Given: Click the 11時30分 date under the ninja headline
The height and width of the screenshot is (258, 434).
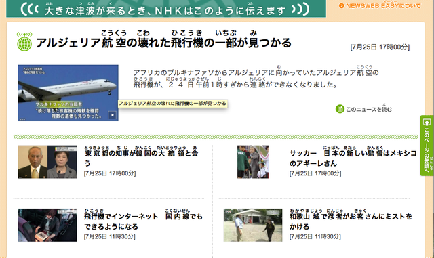Looking at the screenshot, I should point(315,237).
